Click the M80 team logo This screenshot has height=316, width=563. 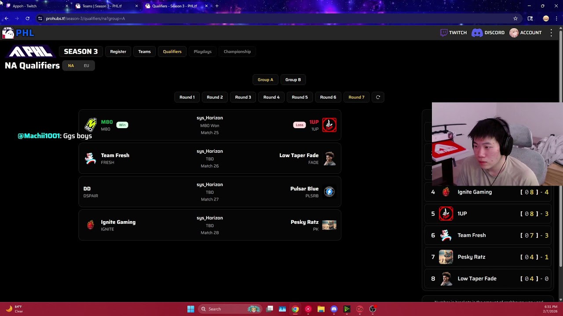91,125
